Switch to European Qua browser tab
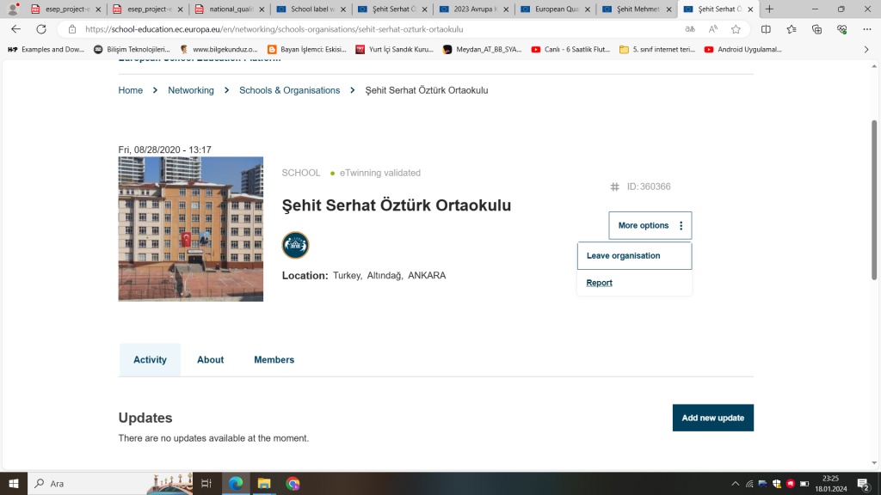 557,9
